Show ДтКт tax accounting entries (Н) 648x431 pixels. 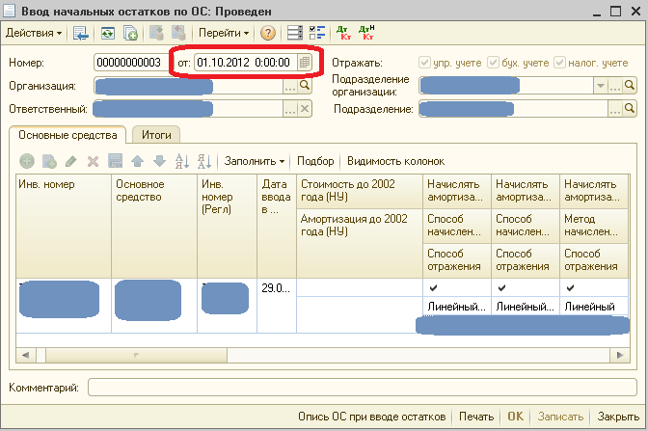[366, 33]
